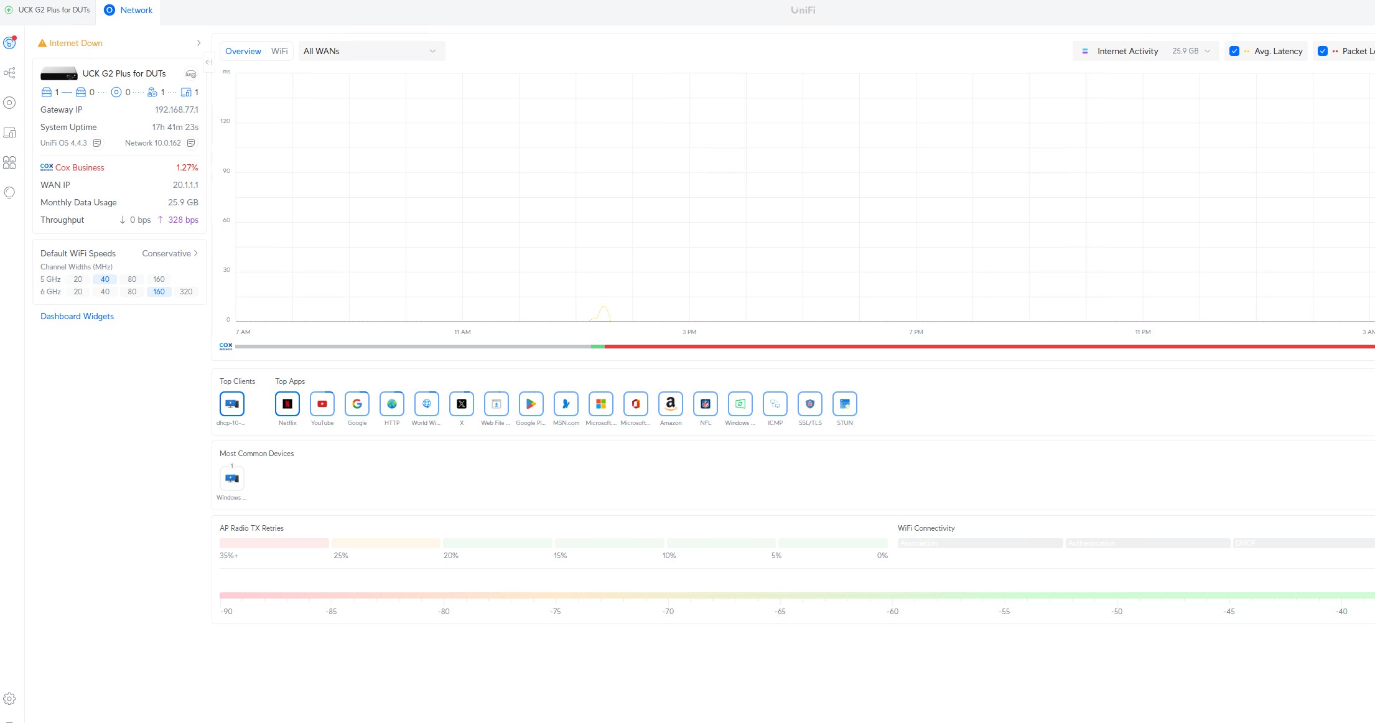Screen dimensions: 1375x723
Task: Switch to the Network tab
Action: (128, 10)
